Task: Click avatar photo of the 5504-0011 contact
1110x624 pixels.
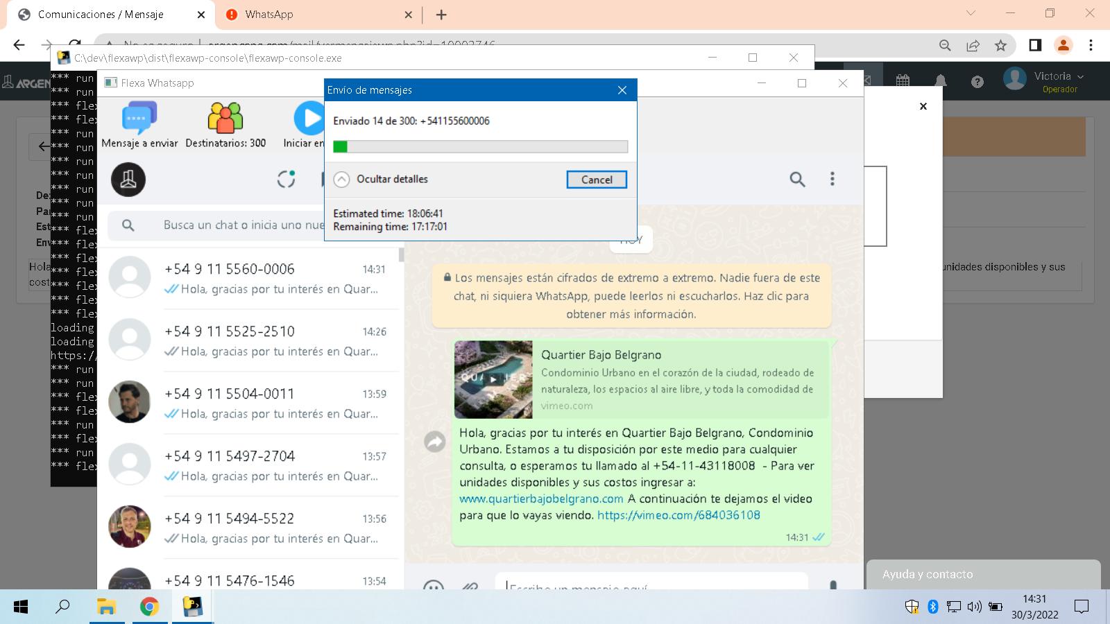Action: pos(130,401)
